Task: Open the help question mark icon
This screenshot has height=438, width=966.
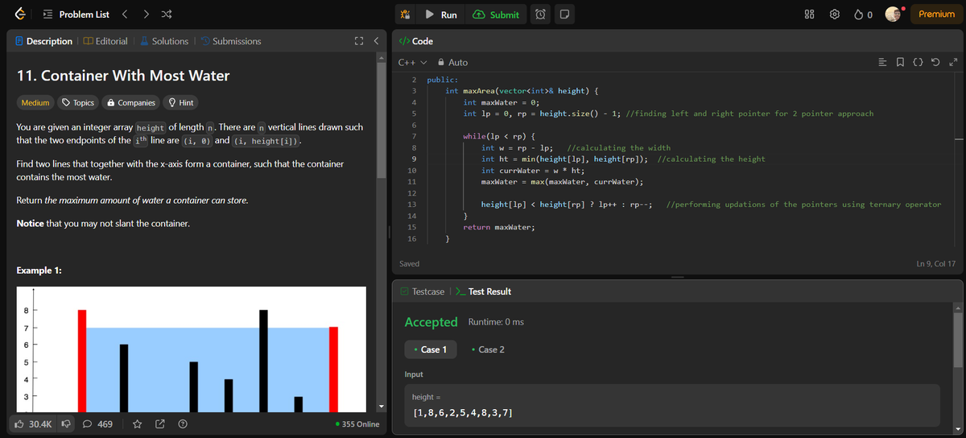Action: pyautogui.click(x=182, y=424)
